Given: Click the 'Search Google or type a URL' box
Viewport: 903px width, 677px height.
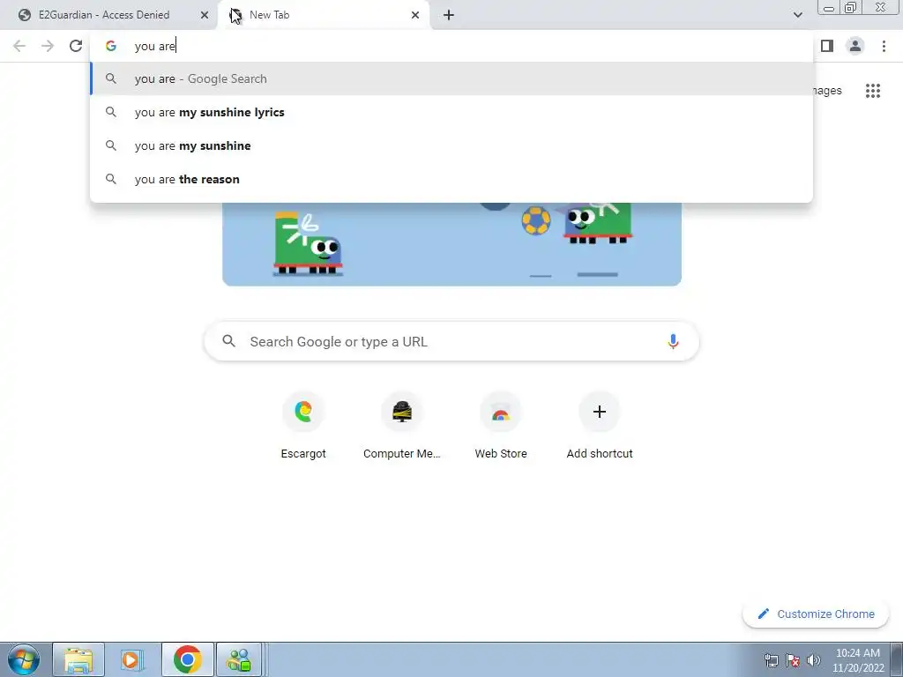Looking at the screenshot, I should [451, 341].
